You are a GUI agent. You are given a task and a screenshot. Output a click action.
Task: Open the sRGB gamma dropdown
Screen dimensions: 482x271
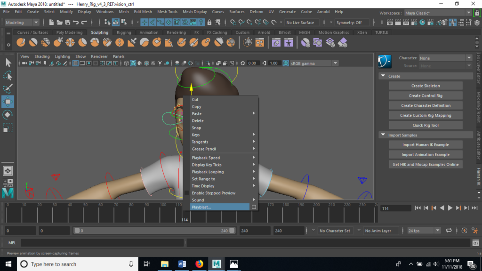[314, 64]
